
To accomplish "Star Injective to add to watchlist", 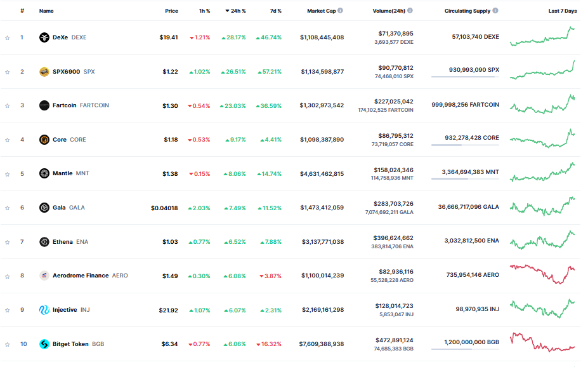I will [7, 310].
